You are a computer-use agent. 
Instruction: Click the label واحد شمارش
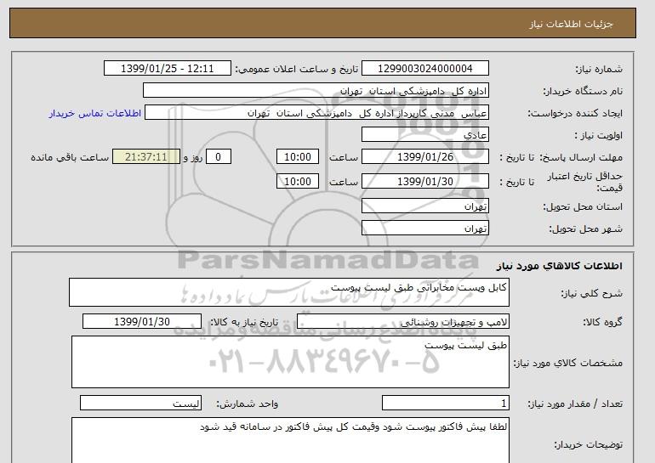click(x=247, y=404)
